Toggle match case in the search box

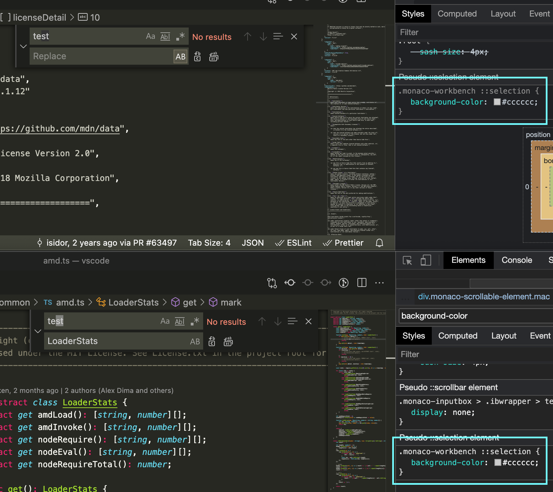pyautogui.click(x=150, y=36)
